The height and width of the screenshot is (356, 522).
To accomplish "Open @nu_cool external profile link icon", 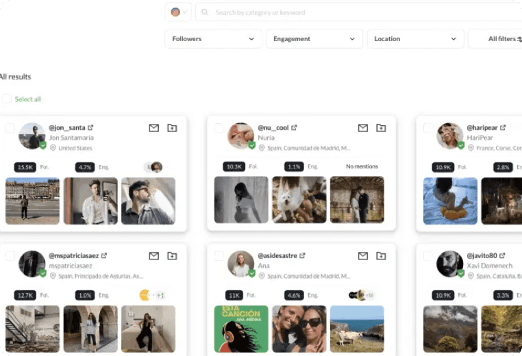I will pos(294,127).
